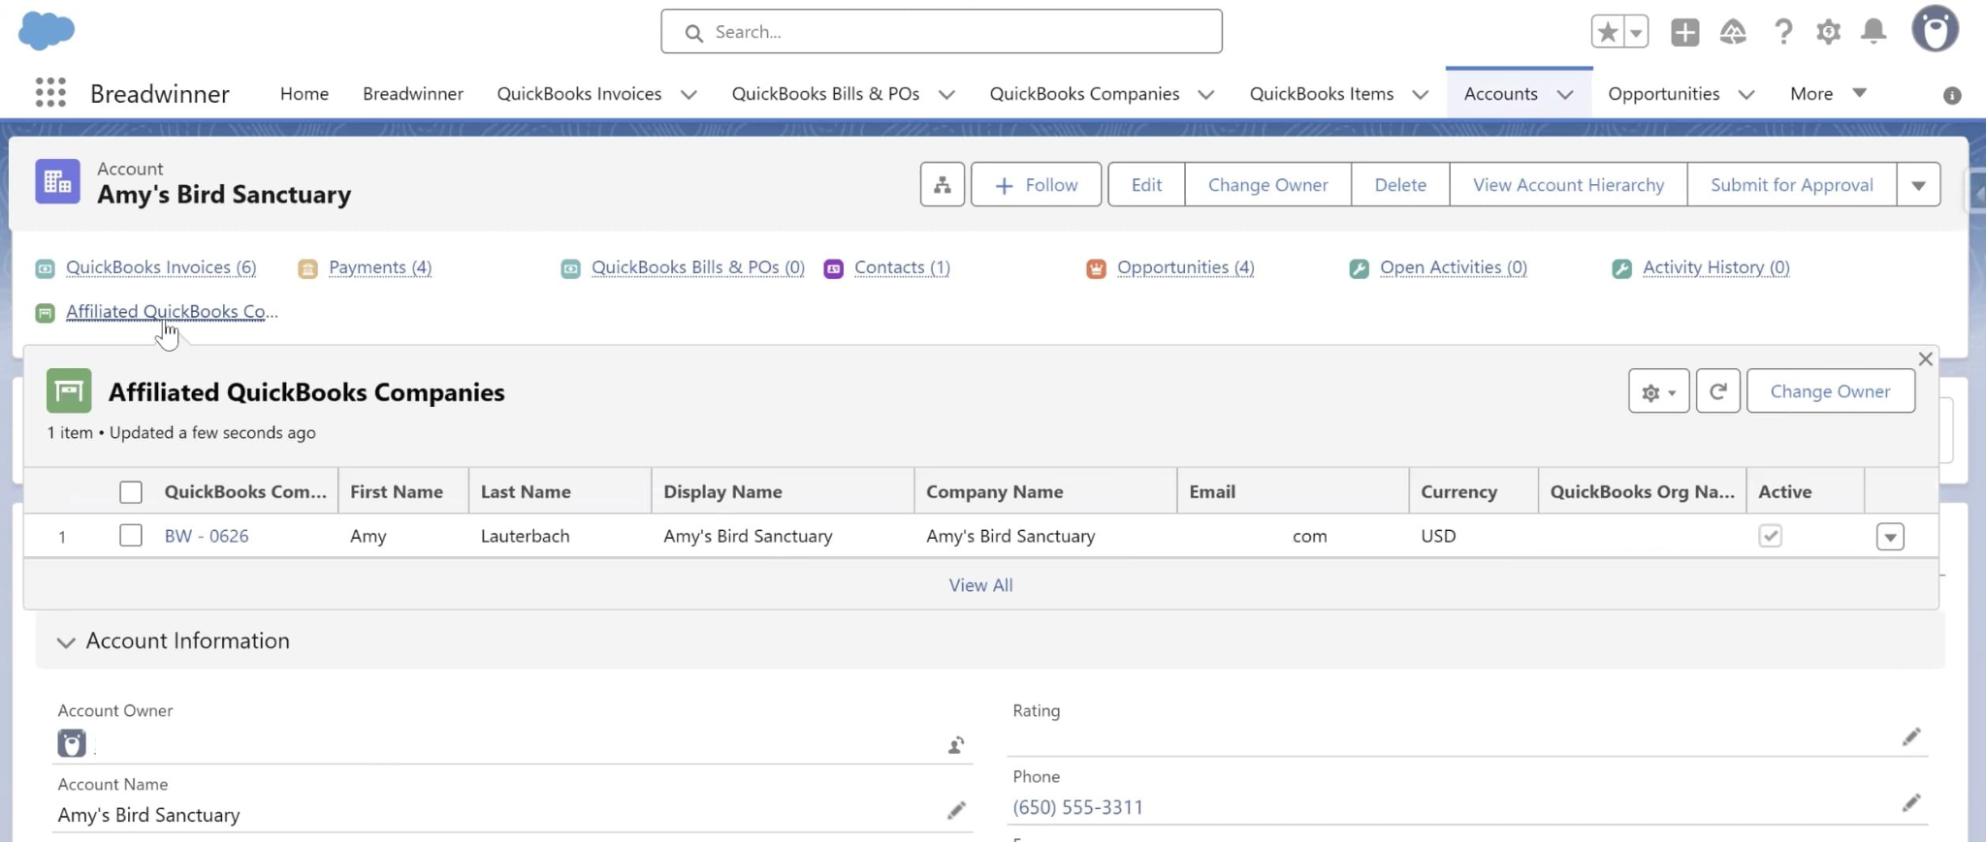Click the Account building icon
The height and width of the screenshot is (842, 1986).
57,181
